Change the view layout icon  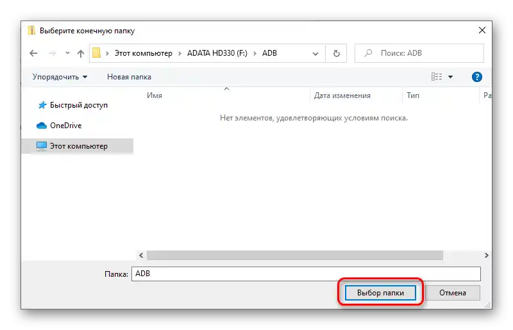(x=437, y=76)
